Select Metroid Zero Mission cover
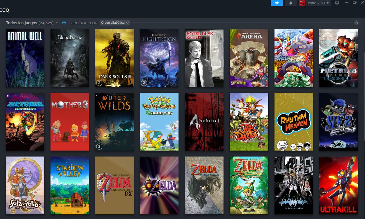365x219 pixels. [25, 122]
